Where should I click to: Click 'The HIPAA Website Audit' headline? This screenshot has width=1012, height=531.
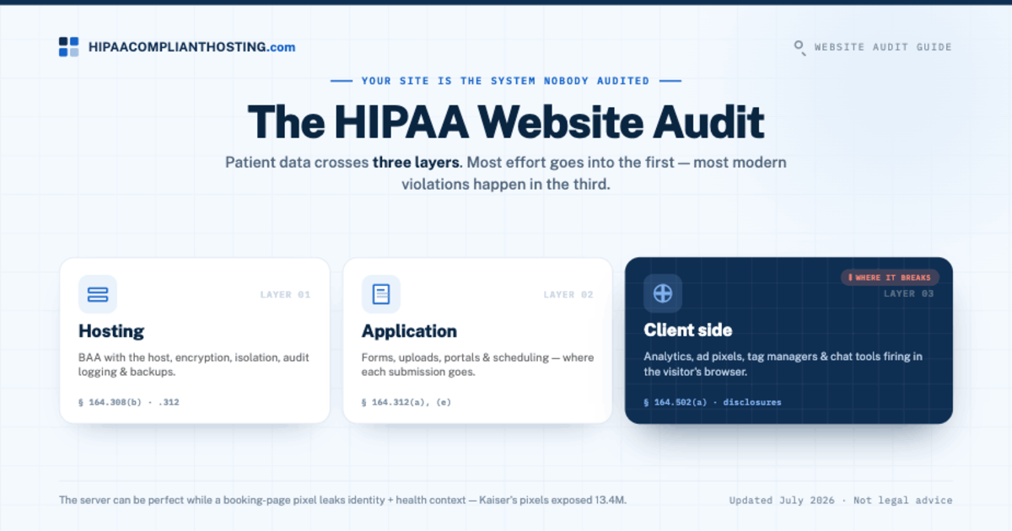[505, 122]
